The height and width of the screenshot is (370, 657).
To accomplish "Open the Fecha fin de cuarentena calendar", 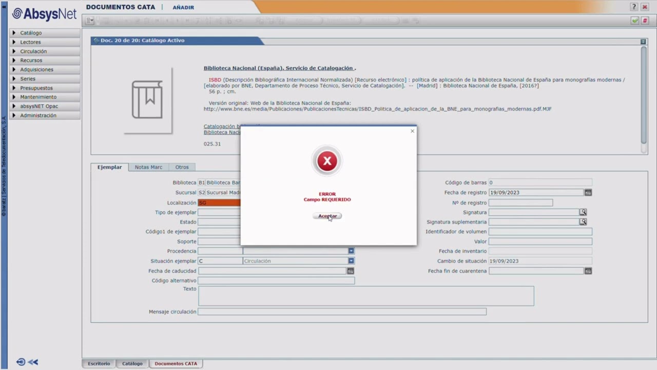I will (588, 271).
